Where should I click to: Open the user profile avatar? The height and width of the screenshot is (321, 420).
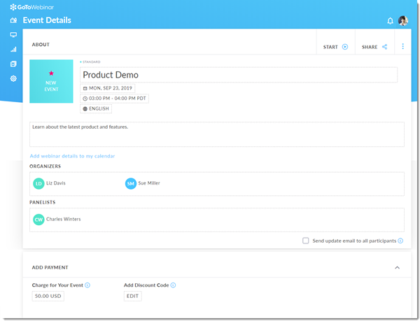point(403,20)
